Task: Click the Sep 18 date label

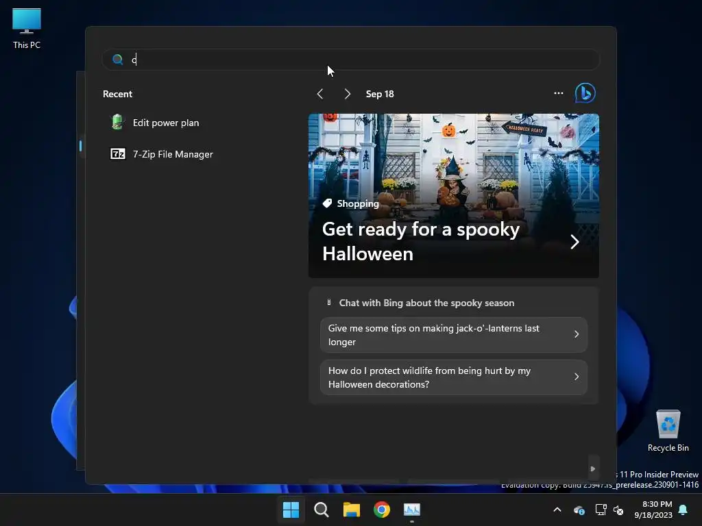Action: [x=380, y=94]
